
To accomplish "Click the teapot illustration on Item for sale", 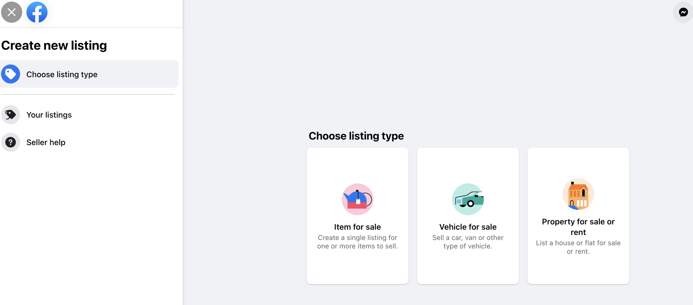I will pos(357,199).
